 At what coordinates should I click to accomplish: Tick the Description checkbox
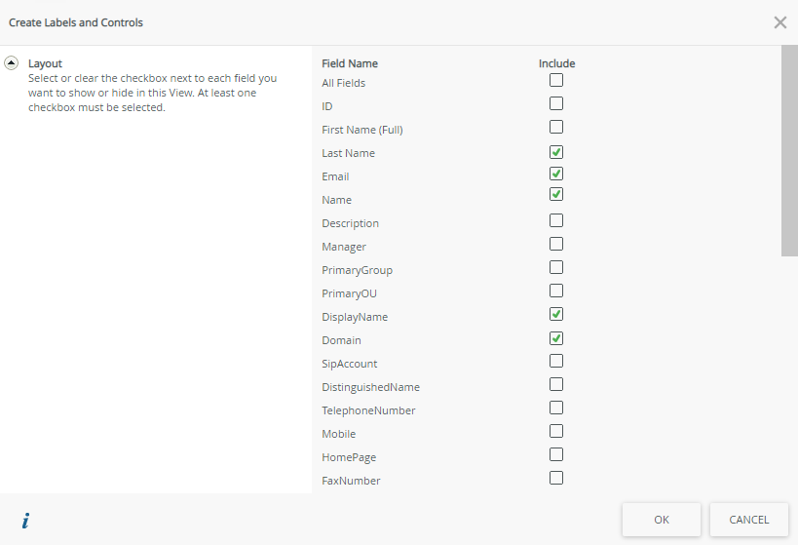(x=556, y=220)
